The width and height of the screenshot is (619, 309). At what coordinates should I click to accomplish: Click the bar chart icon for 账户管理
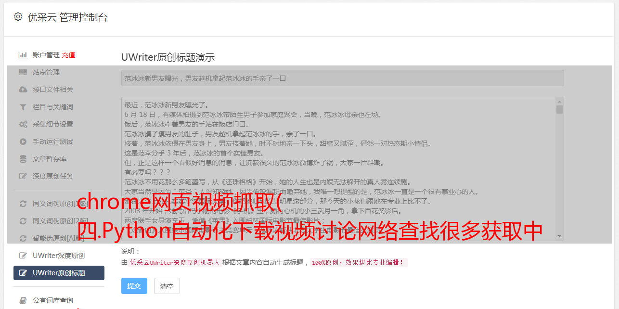pyautogui.click(x=23, y=55)
